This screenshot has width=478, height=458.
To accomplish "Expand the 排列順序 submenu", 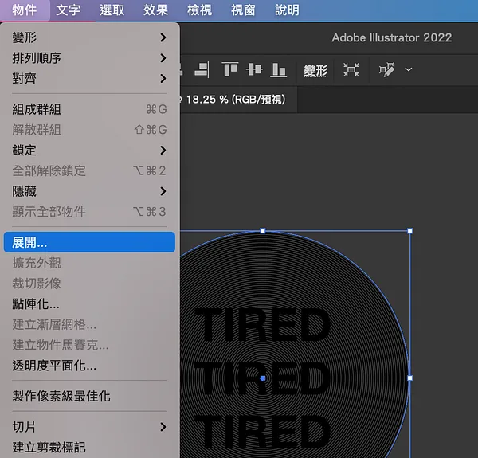I will tap(89, 58).
